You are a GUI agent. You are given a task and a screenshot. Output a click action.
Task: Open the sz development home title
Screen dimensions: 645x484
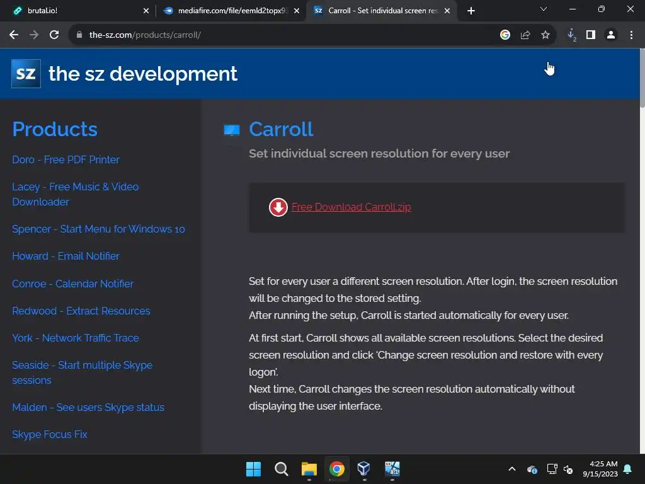(143, 74)
